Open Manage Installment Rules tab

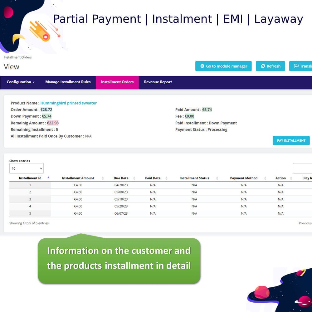(x=68, y=82)
